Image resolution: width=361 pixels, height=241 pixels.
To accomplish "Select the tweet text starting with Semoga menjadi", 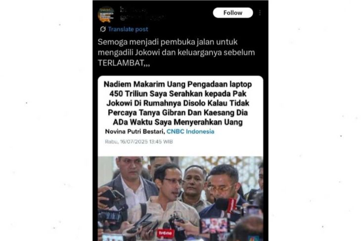I will pyautogui.click(x=176, y=52).
